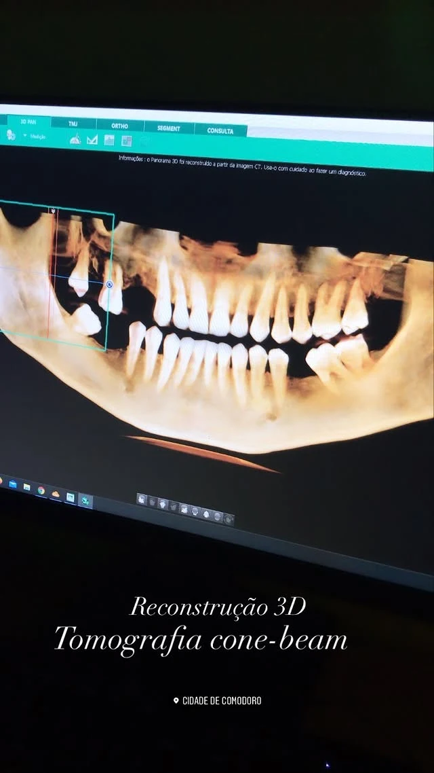Switch to the 3D PAN tab

(28, 122)
